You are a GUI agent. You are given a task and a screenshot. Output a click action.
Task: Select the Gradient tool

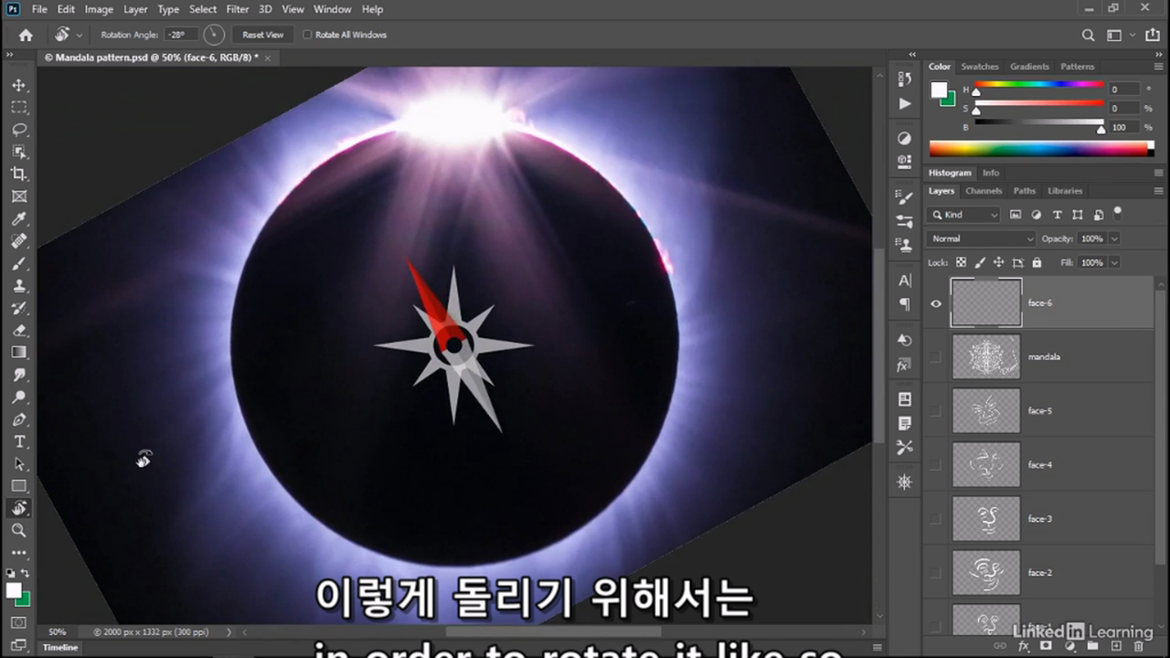point(19,353)
